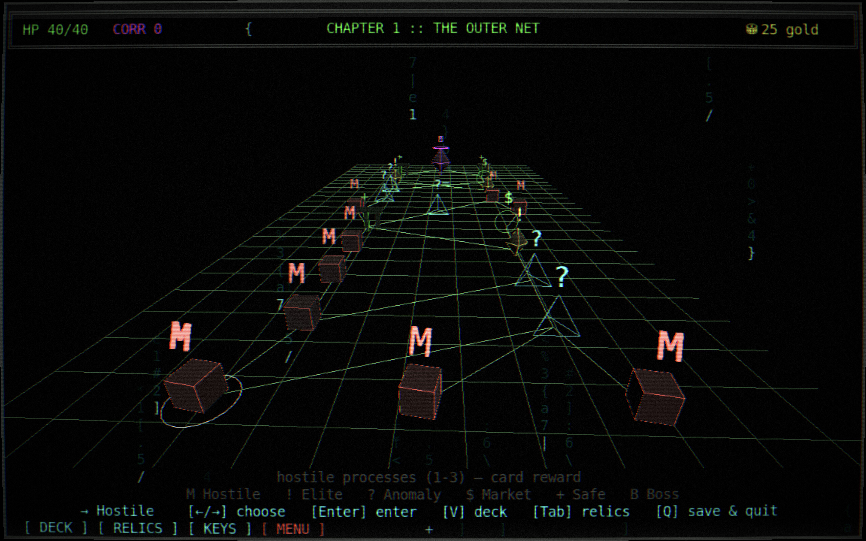Screen dimensions: 866x541
Task: Click the M Hostile legend entry
Action: [223, 494]
